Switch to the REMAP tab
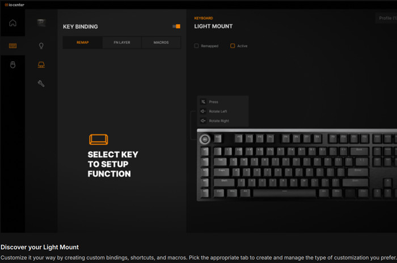This screenshot has height=263, width=397. 83,43
